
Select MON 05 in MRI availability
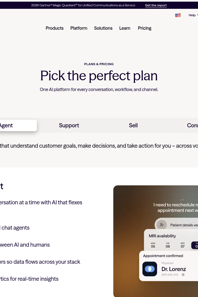pos(153,245)
